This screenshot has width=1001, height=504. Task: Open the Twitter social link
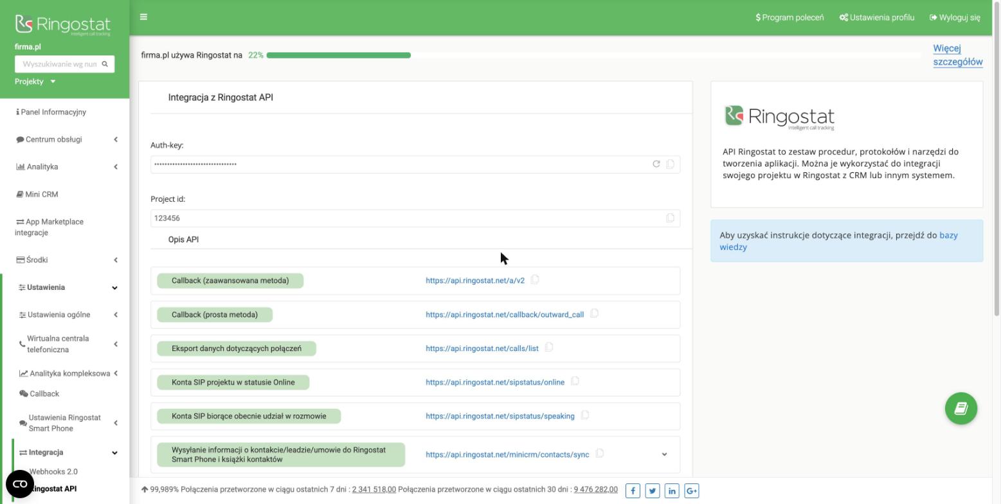(x=653, y=491)
